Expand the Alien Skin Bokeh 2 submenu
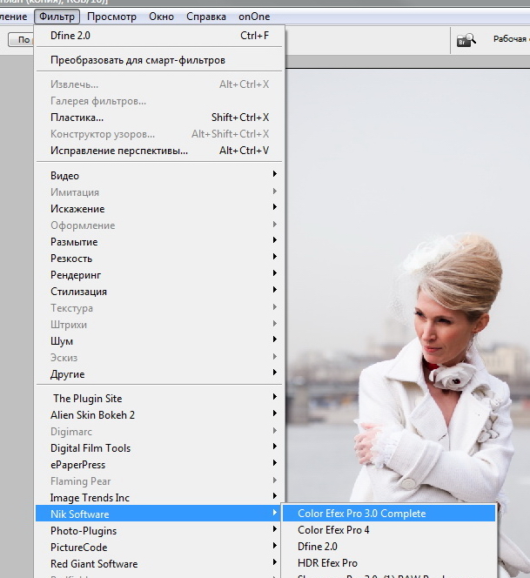The height and width of the screenshot is (578, 530). (x=92, y=415)
